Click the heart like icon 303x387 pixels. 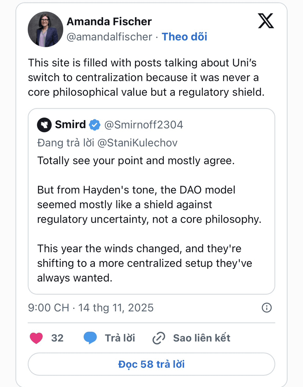click(x=36, y=338)
